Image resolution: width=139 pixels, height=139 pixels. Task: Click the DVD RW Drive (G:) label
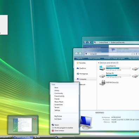point(112,82)
